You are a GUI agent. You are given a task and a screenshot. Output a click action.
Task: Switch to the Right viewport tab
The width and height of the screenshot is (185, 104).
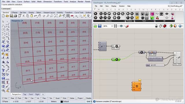(37, 94)
